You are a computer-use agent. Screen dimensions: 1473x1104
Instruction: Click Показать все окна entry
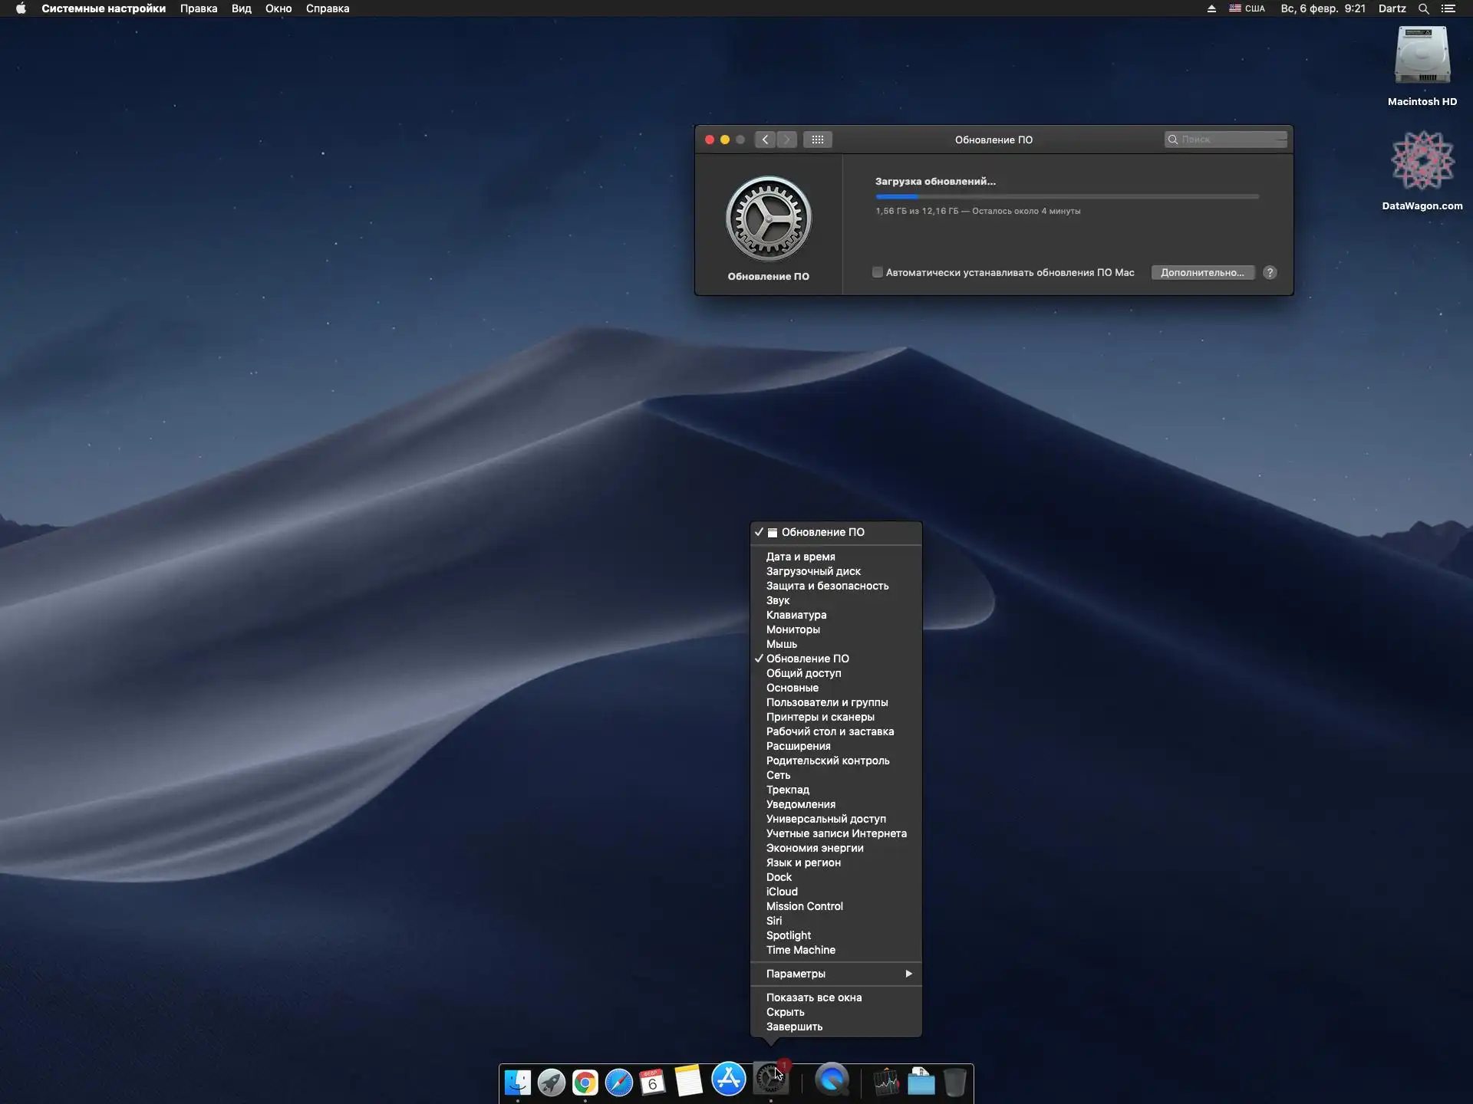click(813, 997)
